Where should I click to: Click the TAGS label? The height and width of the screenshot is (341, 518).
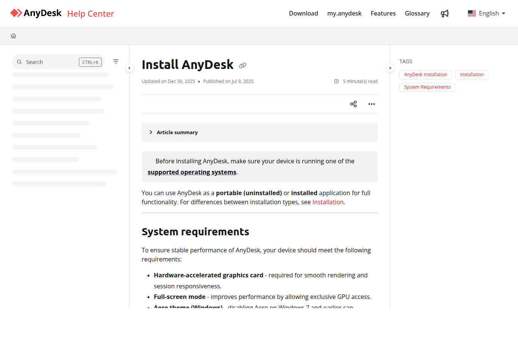tap(406, 61)
